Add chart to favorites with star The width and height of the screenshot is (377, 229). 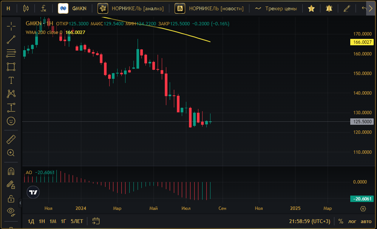(311, 9)
